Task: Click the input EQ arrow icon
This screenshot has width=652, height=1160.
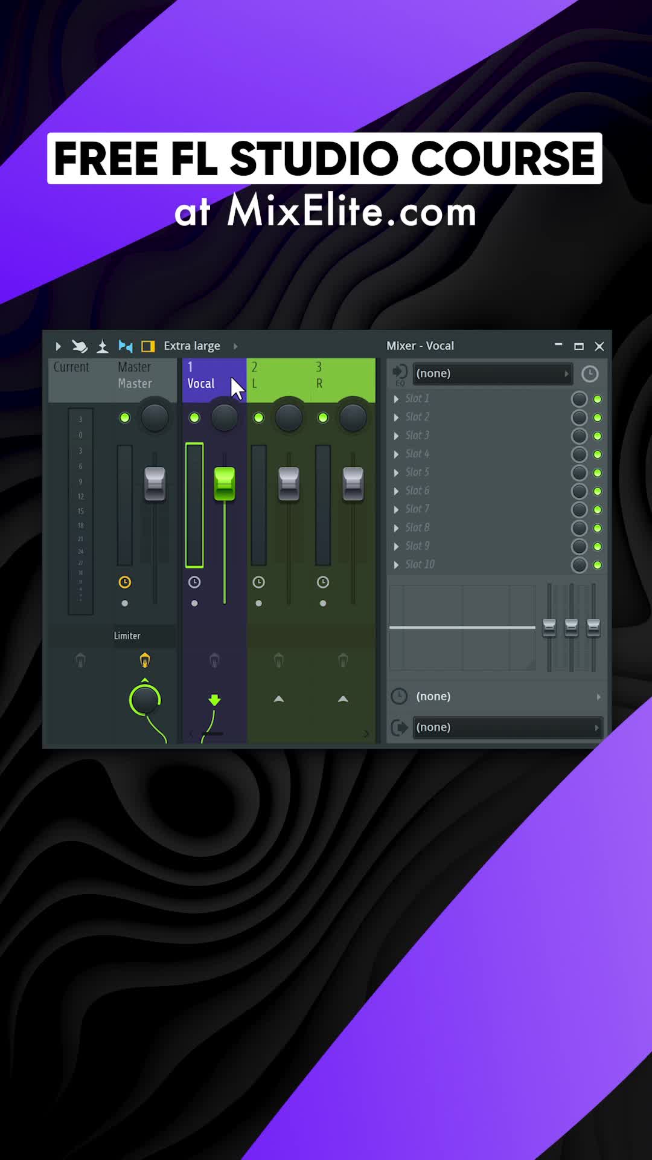Action: (x=400, y=374)
